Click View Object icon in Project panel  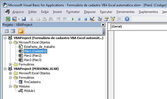[x=13, y=31]
